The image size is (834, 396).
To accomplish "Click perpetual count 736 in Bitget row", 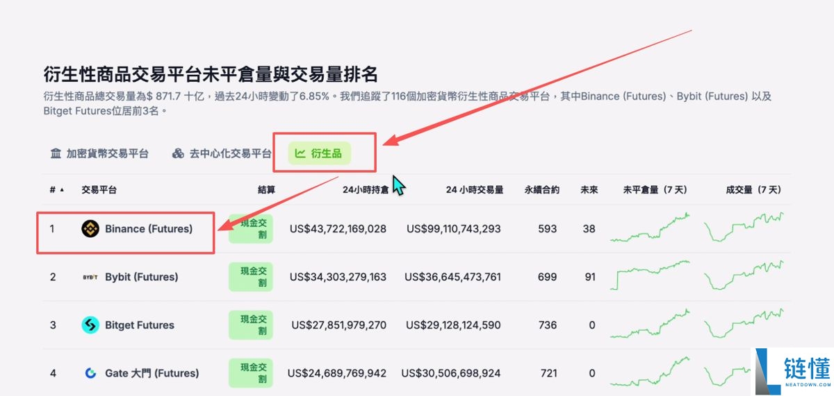I will click(x=548, y=325).
